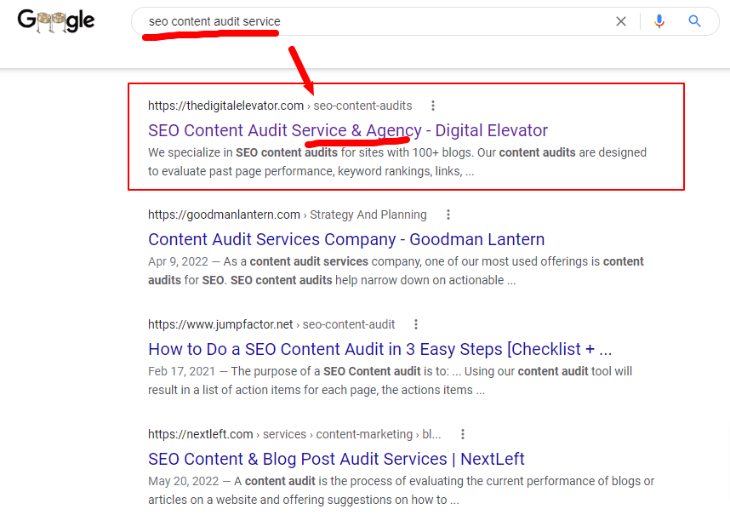The height and width of the screenshot is (515, 730).
Task: Click the https://goodmanlantern.com URL breadcrumb
Action: tap(288, 215)
